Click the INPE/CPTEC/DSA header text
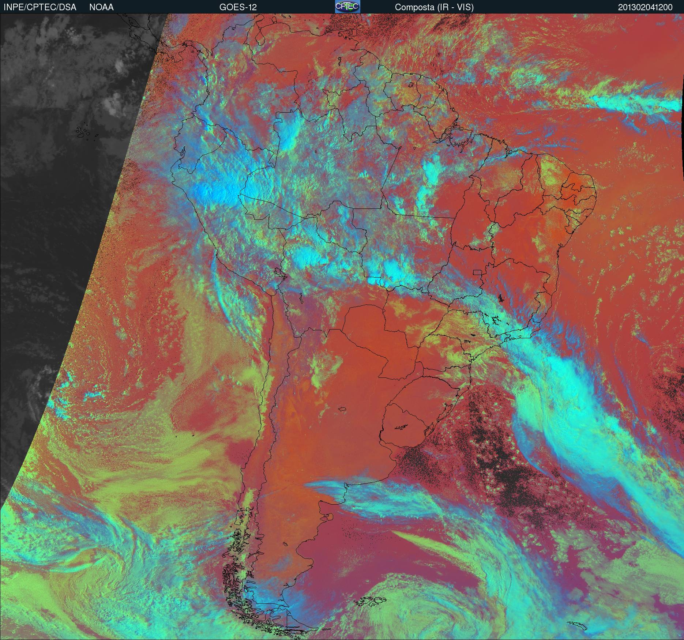Viewport: 684px width, 640px height. (40, 7)
